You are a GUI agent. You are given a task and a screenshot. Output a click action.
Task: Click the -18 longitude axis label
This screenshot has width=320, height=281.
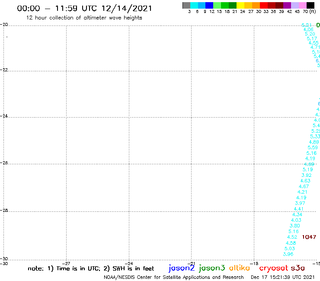(x=254, y=264)
